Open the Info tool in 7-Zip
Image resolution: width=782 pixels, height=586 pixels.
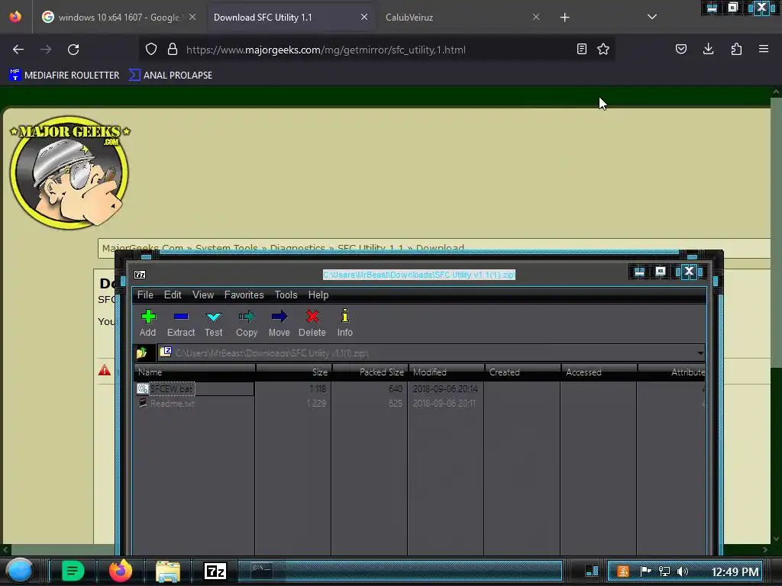[x=344, y=323]
